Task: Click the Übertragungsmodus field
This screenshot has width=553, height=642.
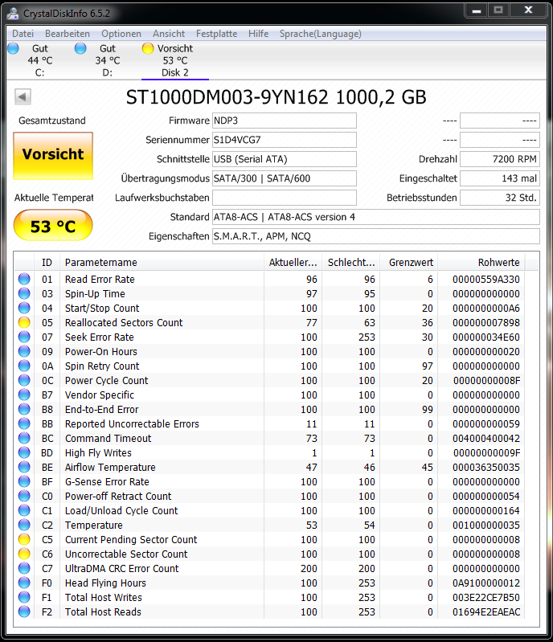Action: (x=285, y=178)
